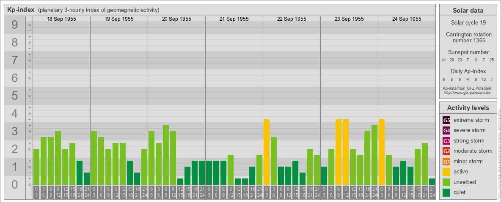Click the Activity levels panel heading
This screenshot has width=501, height=203.
coord(468,108)
